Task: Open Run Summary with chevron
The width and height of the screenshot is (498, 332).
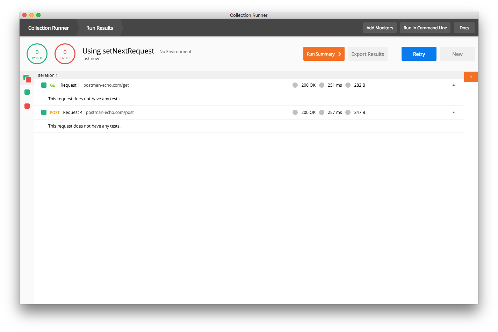Action: pyautogui.click(x=324, y=54)
